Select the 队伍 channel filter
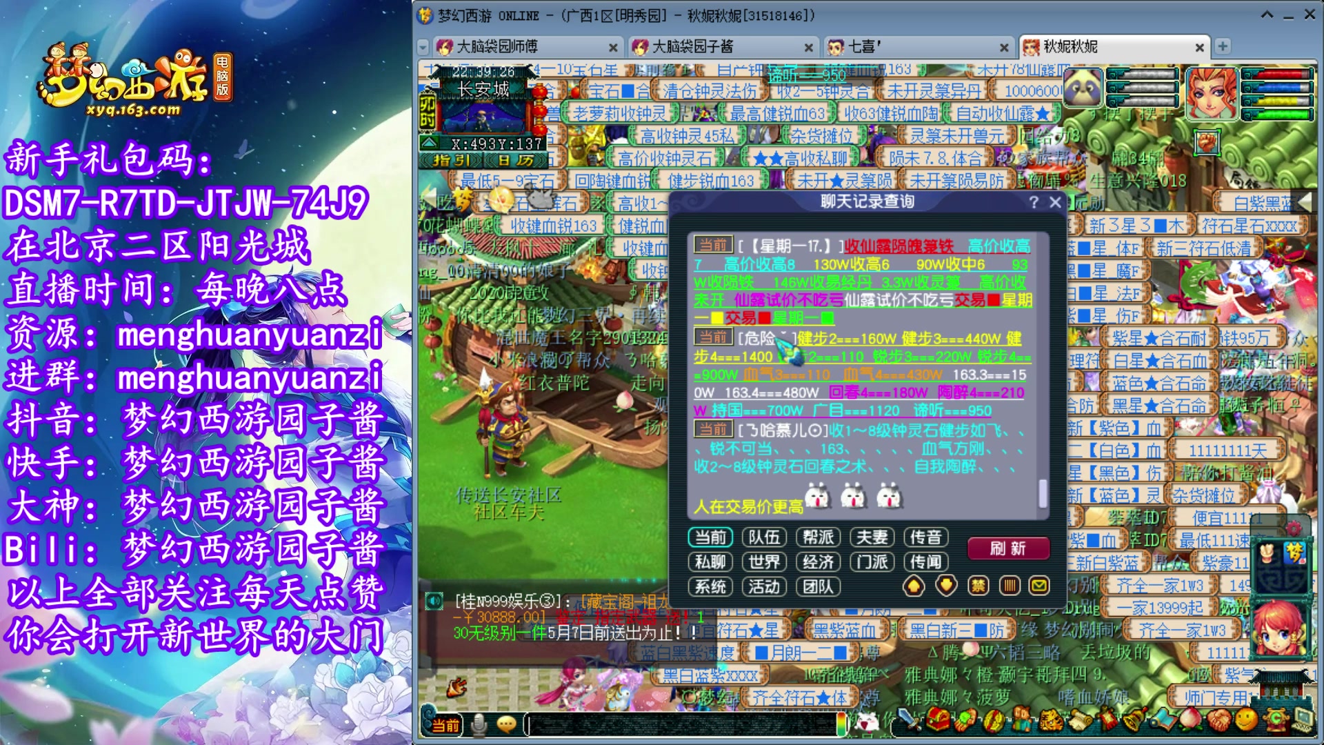 (764, 537)
